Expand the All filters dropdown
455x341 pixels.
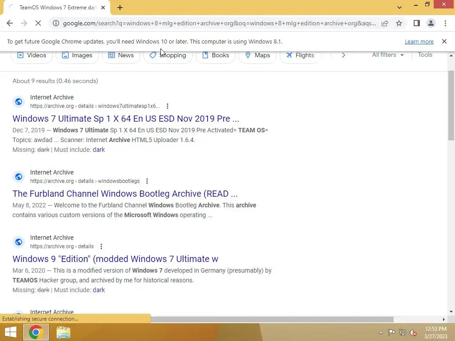(x=387, y=55)
